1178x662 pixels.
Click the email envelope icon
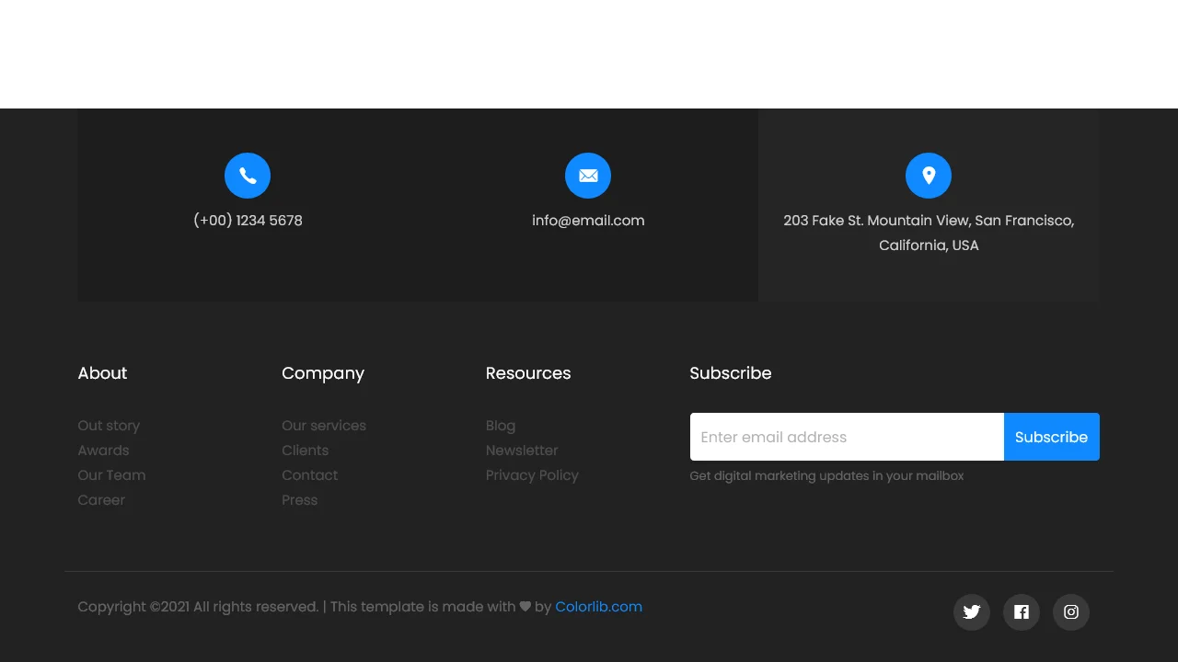[588, 176]
